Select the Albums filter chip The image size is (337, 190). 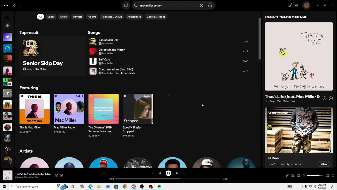pyautogui.click(x=92, y=17)
